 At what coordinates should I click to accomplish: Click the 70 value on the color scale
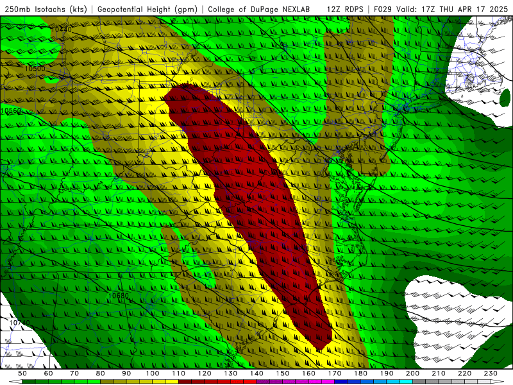coord(74,373)
